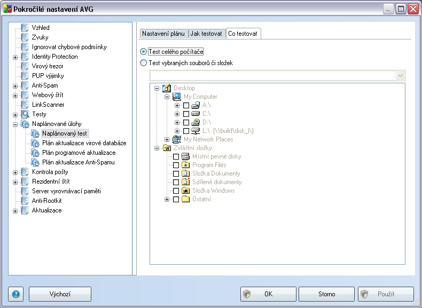Click the Vzhled settings page icon
422x308 pixels.
point(25,28)
